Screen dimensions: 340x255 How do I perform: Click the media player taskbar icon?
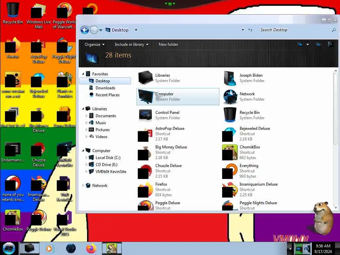49,248
